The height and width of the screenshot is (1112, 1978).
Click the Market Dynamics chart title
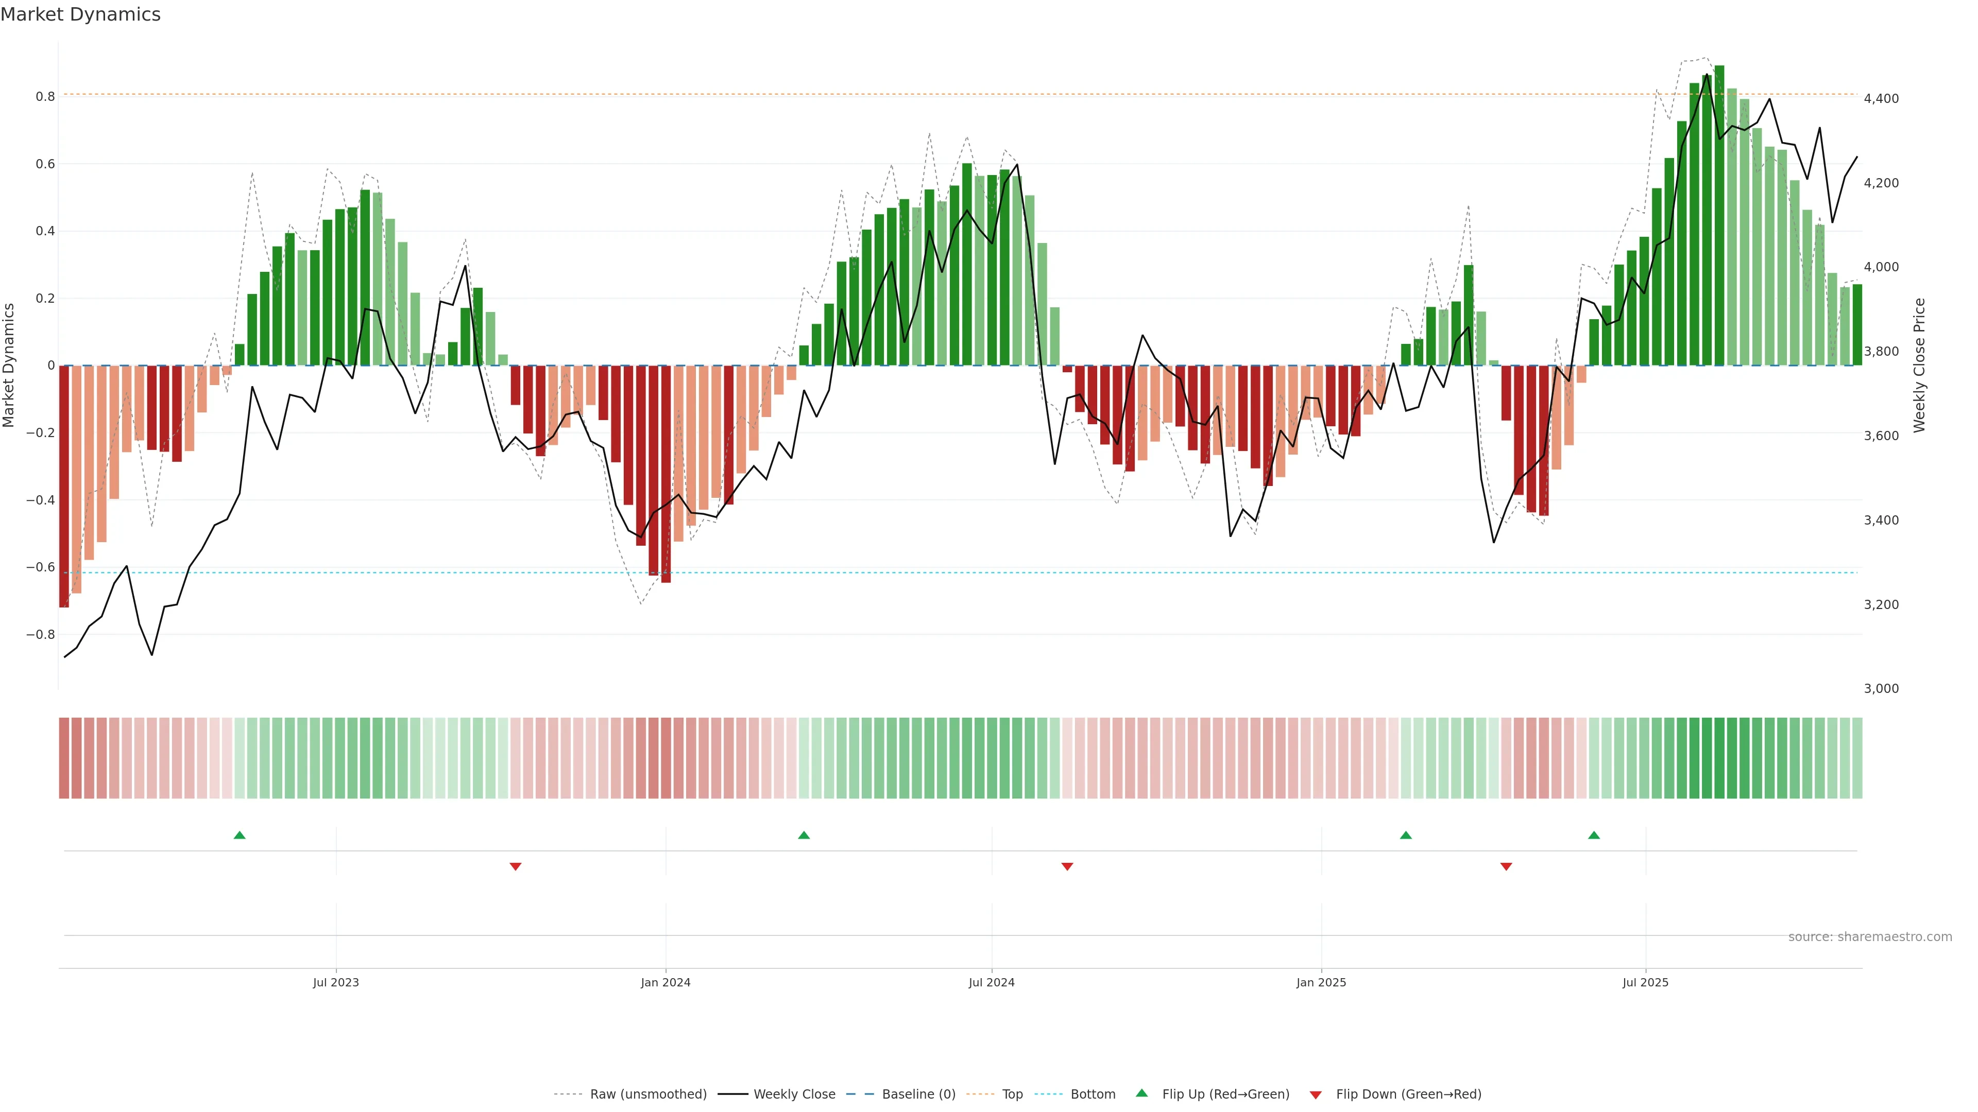[81, 14]
